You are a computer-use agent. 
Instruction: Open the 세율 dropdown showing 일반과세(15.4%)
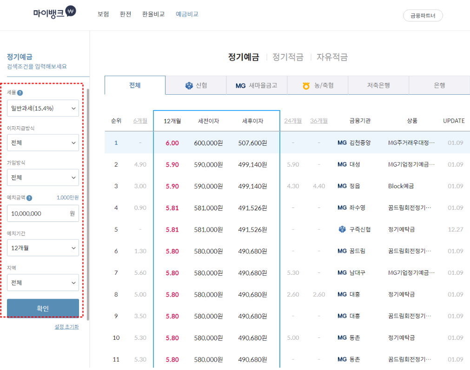pos(43,108)
